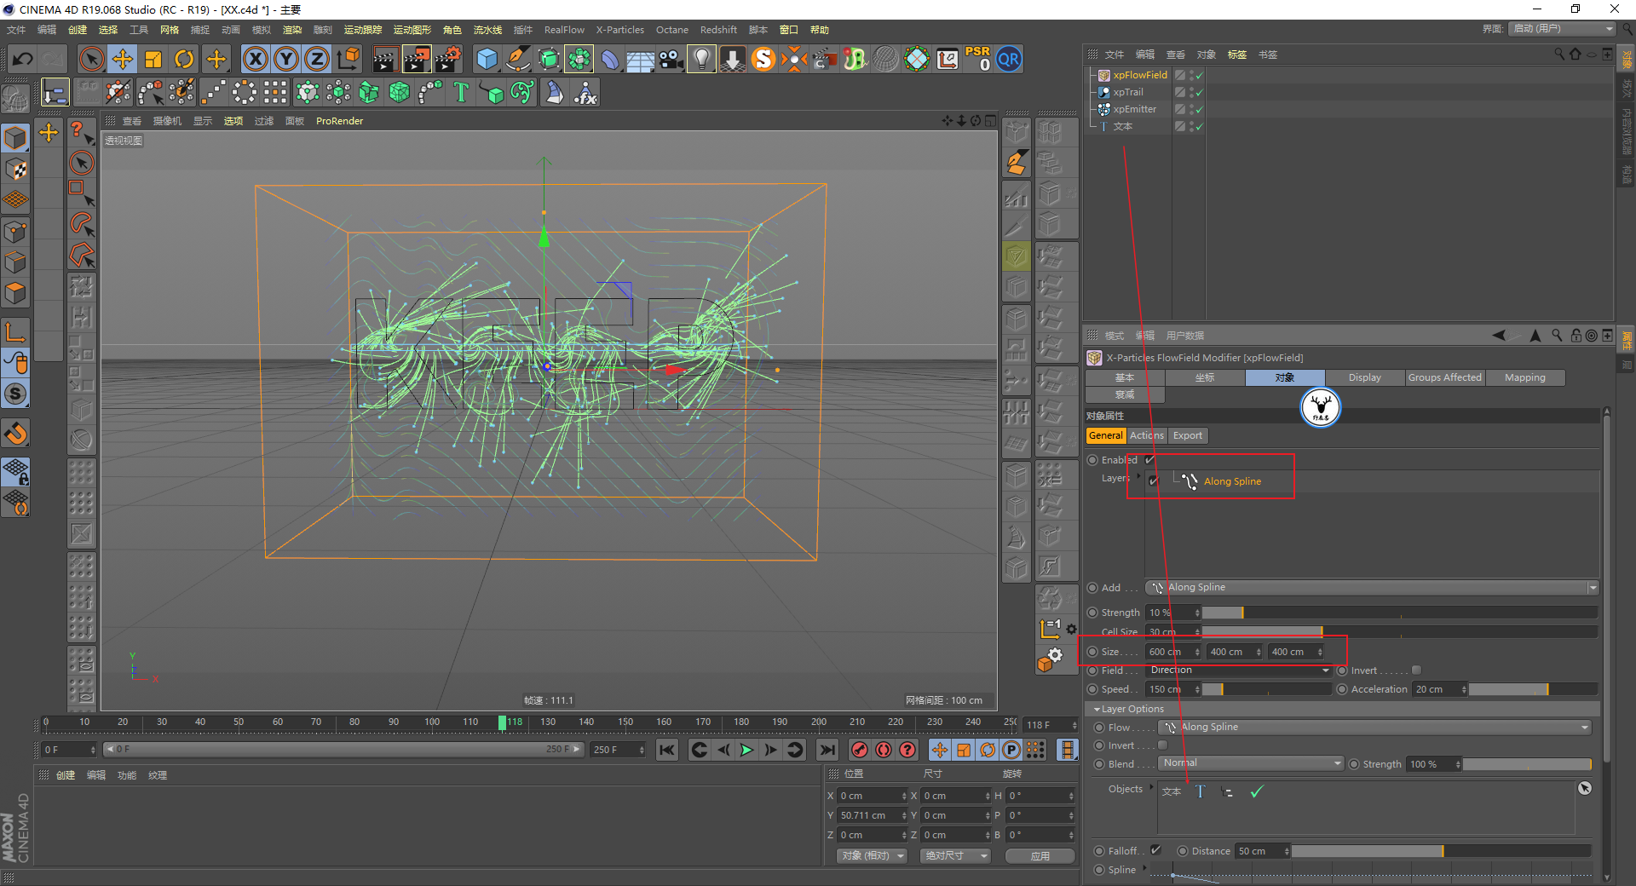Add a Light object from toolbar
The height and width of the screenshot is (886, 1636).
click(x=701, y=59)
